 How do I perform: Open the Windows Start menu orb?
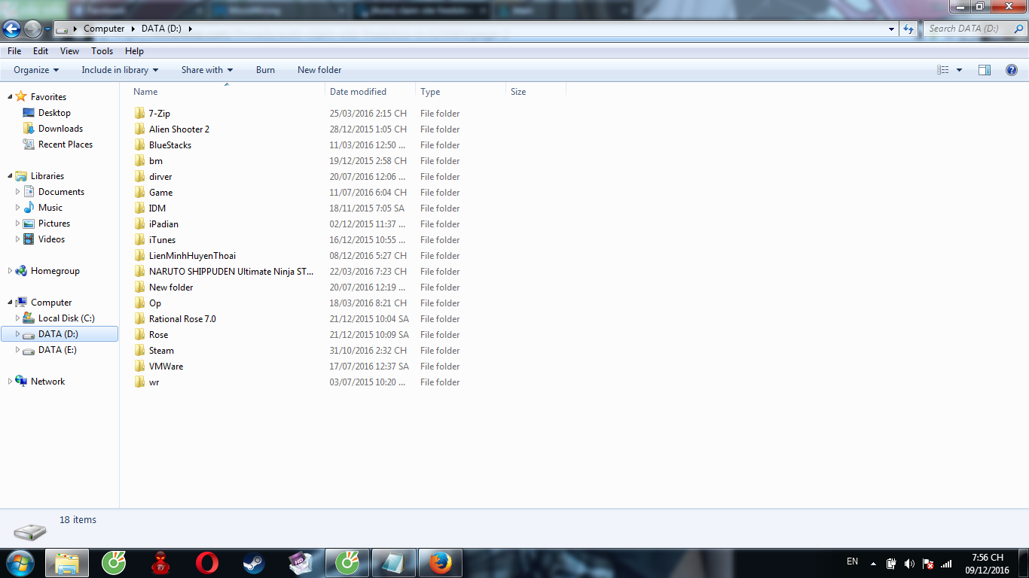point(19,563)
